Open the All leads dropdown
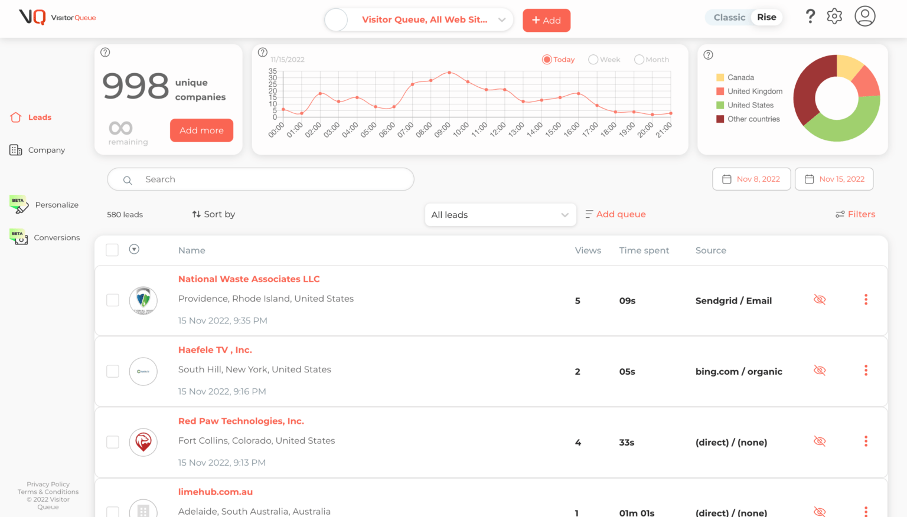The width and height of the screenshot is (907, 517). [500, 215]
